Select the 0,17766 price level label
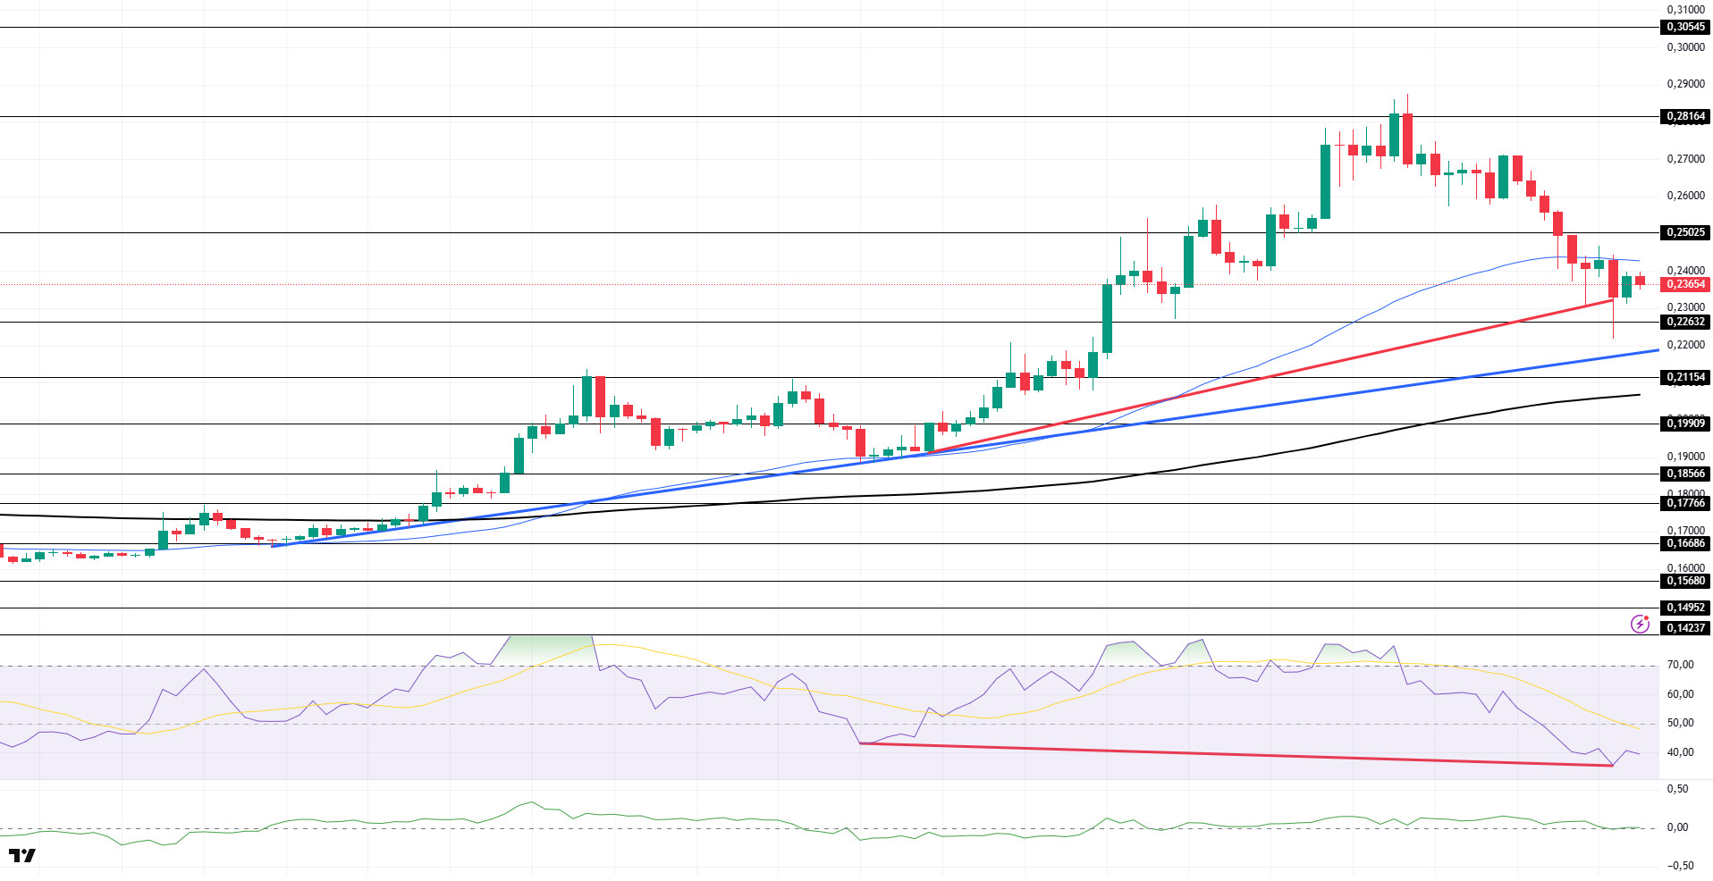This screenshot has width=1713, height=881. click(1685, 503)
